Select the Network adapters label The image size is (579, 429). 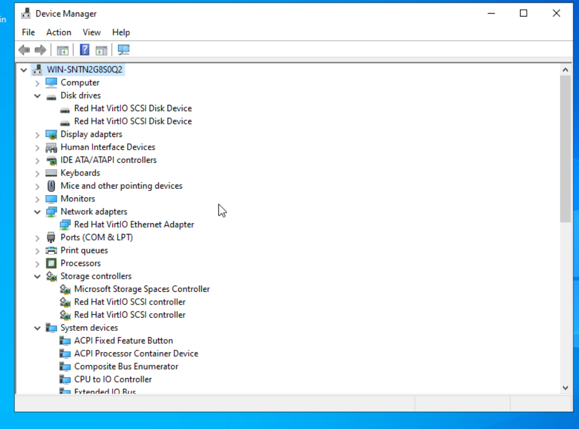(x=94, y=212)
